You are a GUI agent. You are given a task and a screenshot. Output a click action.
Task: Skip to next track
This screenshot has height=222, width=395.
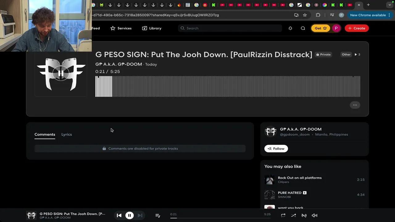140,216
